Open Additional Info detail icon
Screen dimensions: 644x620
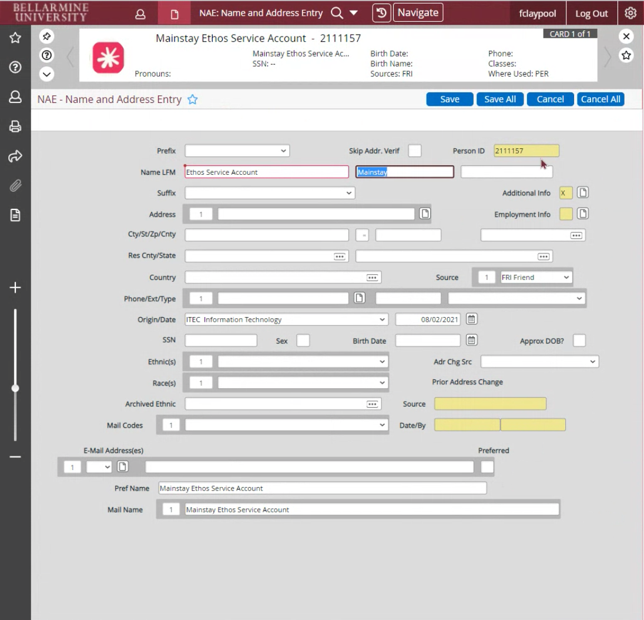click(x=583, y=192)
